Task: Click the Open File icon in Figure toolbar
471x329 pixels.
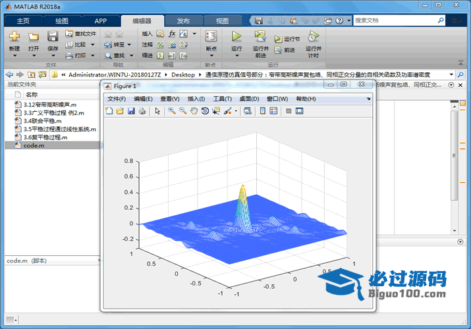Action: 120,111
